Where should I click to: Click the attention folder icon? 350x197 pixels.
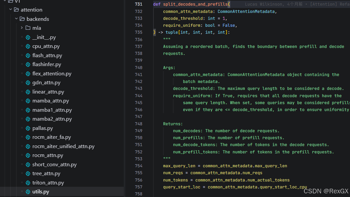[x=16, y=10]
